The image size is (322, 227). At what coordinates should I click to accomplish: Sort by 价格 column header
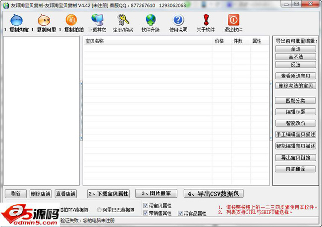[x=222, y=41]
